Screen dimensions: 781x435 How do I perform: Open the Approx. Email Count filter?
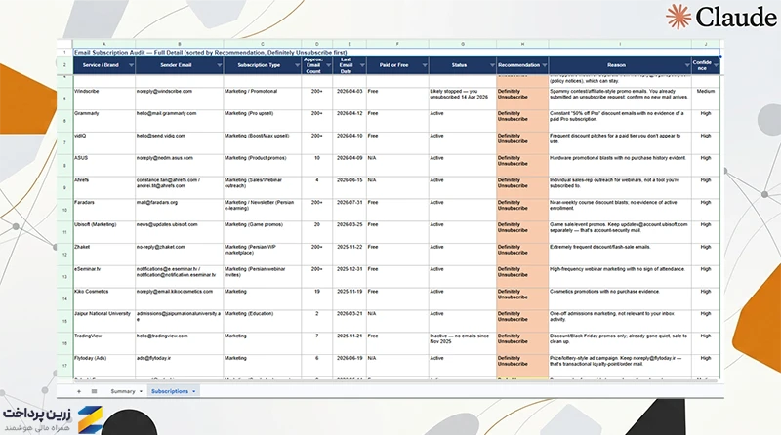tap(328, 65)
